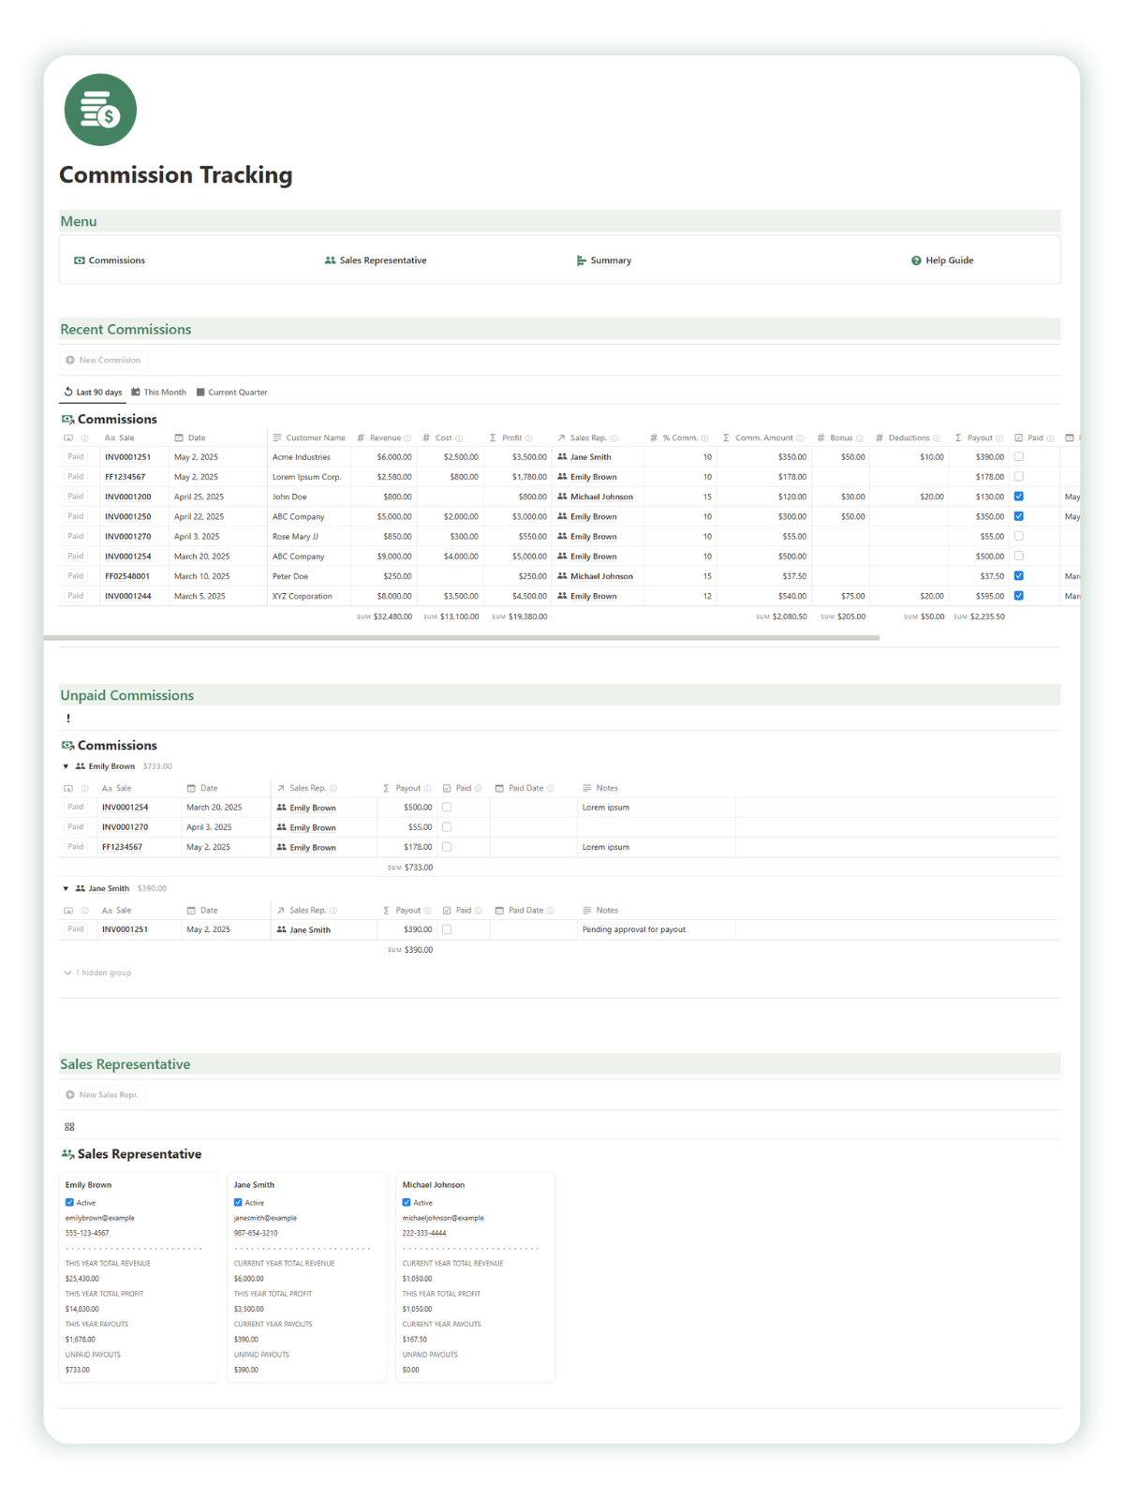Screen dimensions: 1124x1499
Task: Check Paid box for FF1234567 in Recent Commissions
Action: (1019, 477)
